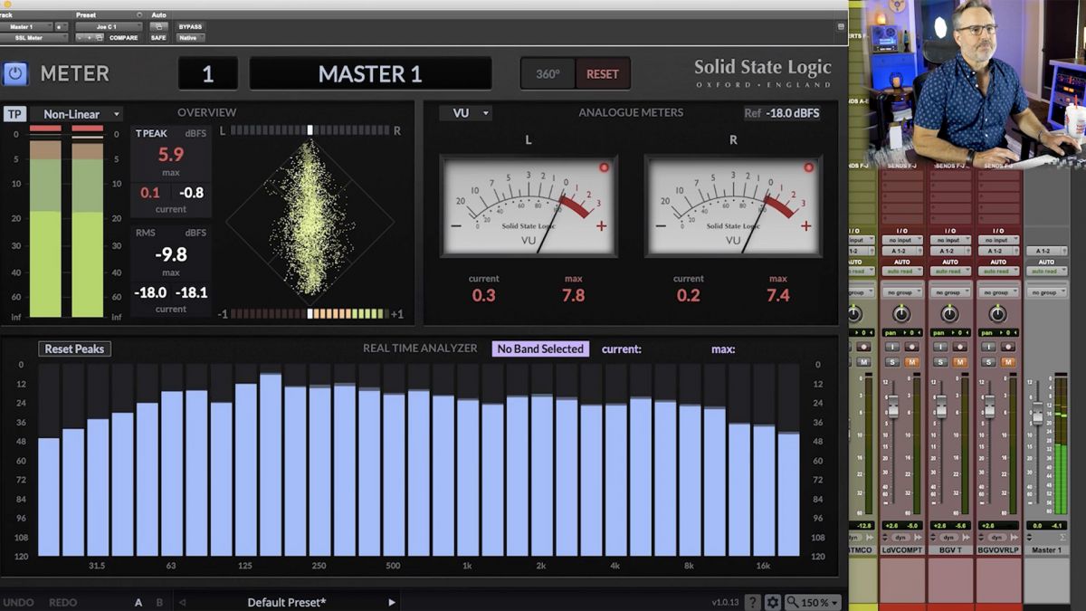1086x611 pixels.
Task: Open the zoom magnifier showing 150%
Action: tap(813, 601)
